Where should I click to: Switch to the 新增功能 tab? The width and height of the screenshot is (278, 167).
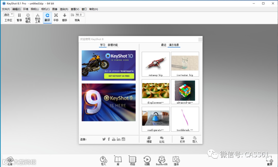113,45
